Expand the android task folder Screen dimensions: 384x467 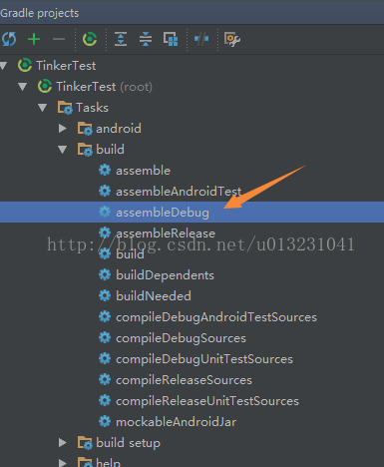click(x=63, y=129)
